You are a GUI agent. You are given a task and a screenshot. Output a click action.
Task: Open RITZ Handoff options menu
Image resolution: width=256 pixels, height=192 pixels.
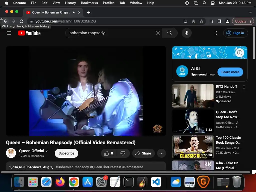(244, 87)
